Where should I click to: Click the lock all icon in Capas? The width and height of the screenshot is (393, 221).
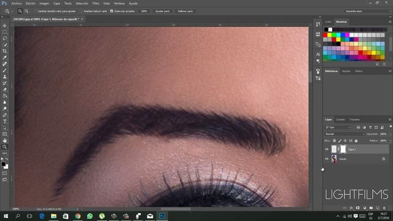tap(356, 141)
